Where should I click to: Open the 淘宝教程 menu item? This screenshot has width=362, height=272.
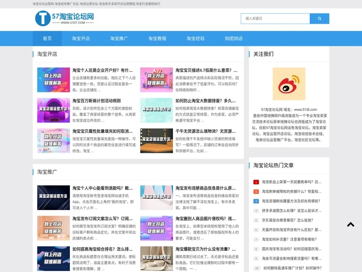(157, 38)
